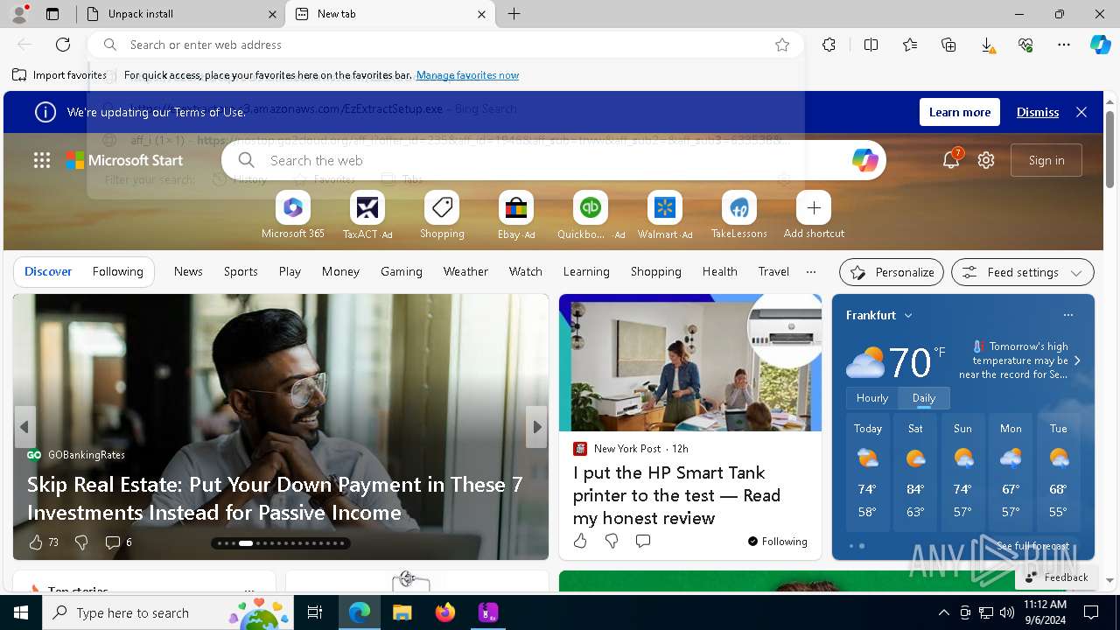The image size is (1120, 630).
Task: Open the Weather category
Action: coord(465,271)
